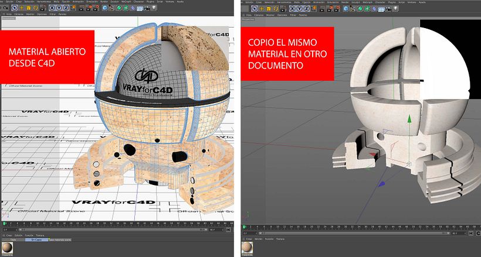This screenshot has height=257, width=481.
Task: Click green Y-axis arrow gizmo in right viewport
Action: (x=409, y=119)
